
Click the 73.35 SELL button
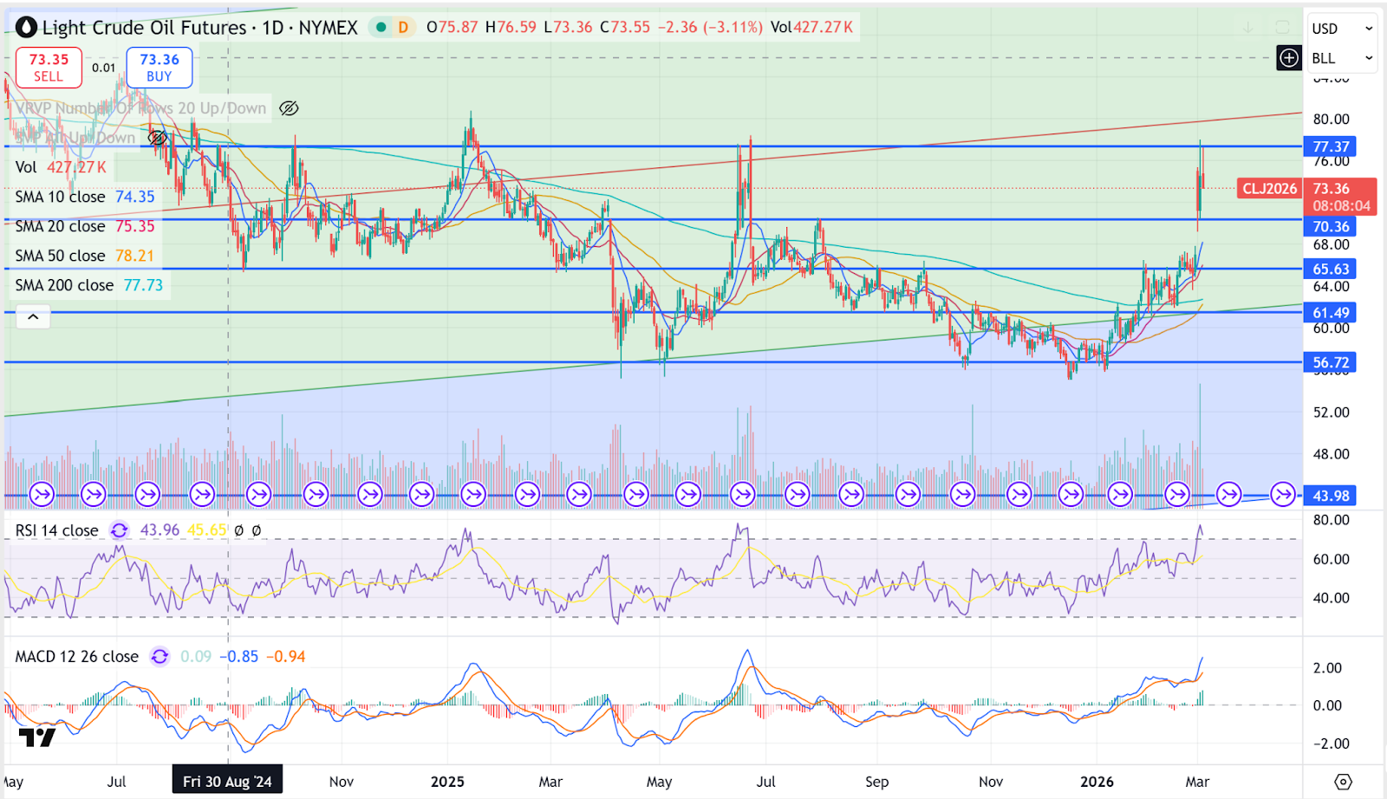[x=49, y=68]
